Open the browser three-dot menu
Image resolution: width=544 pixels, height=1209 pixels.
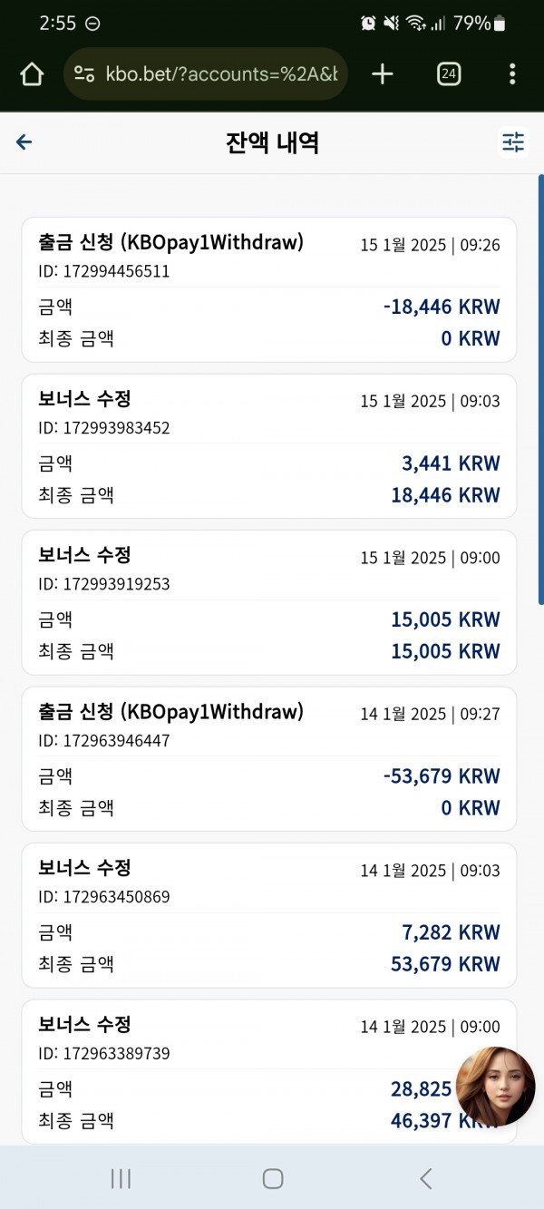513,74
